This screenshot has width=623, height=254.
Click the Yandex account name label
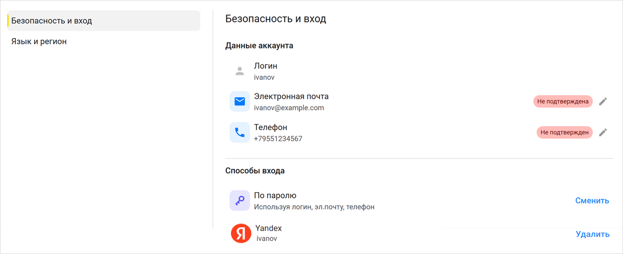tap(269, 228)
